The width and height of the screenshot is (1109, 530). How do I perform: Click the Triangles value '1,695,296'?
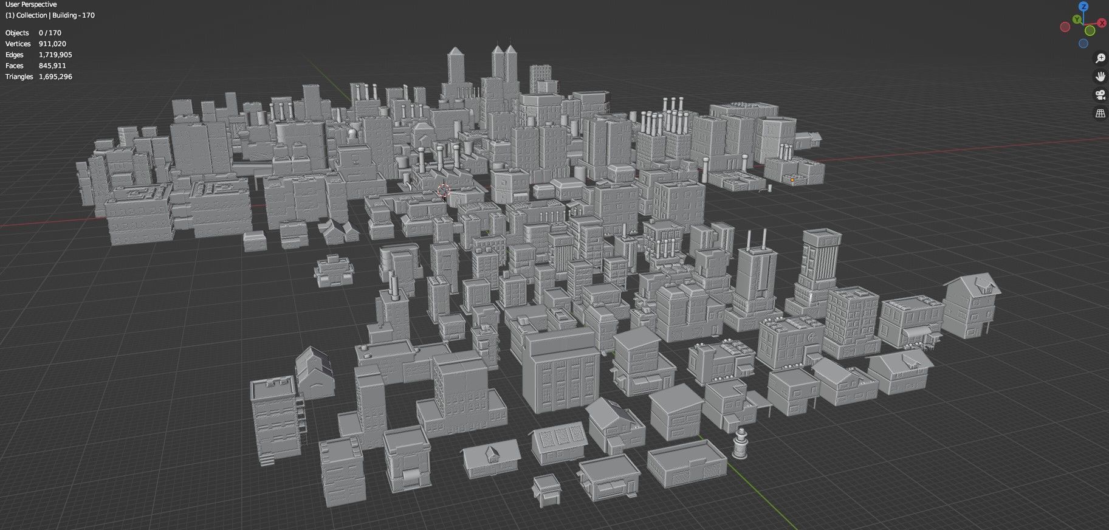pos(55,77)
